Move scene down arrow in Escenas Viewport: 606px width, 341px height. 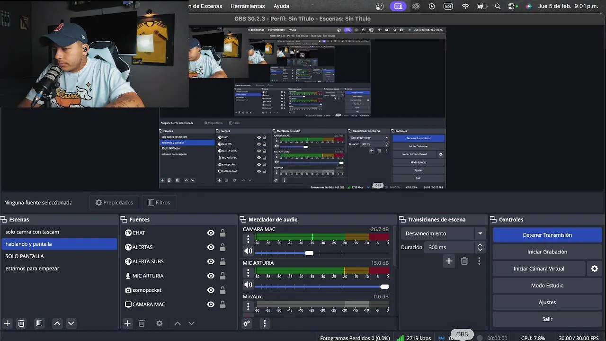pos(71,323)
